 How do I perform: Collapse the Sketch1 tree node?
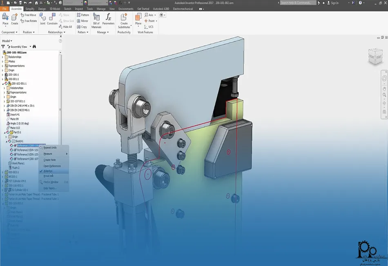pyautogui.click(x=6, y=141)
